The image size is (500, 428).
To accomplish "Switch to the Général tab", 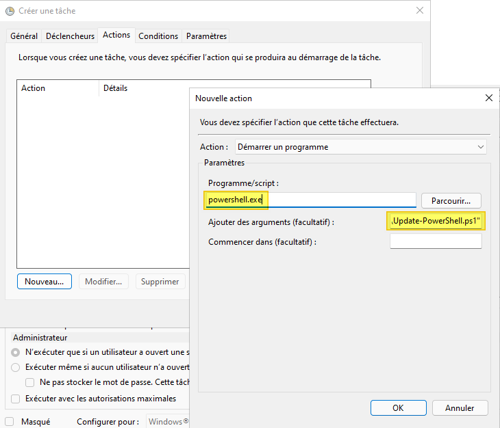I will click(x=24, y=36).
